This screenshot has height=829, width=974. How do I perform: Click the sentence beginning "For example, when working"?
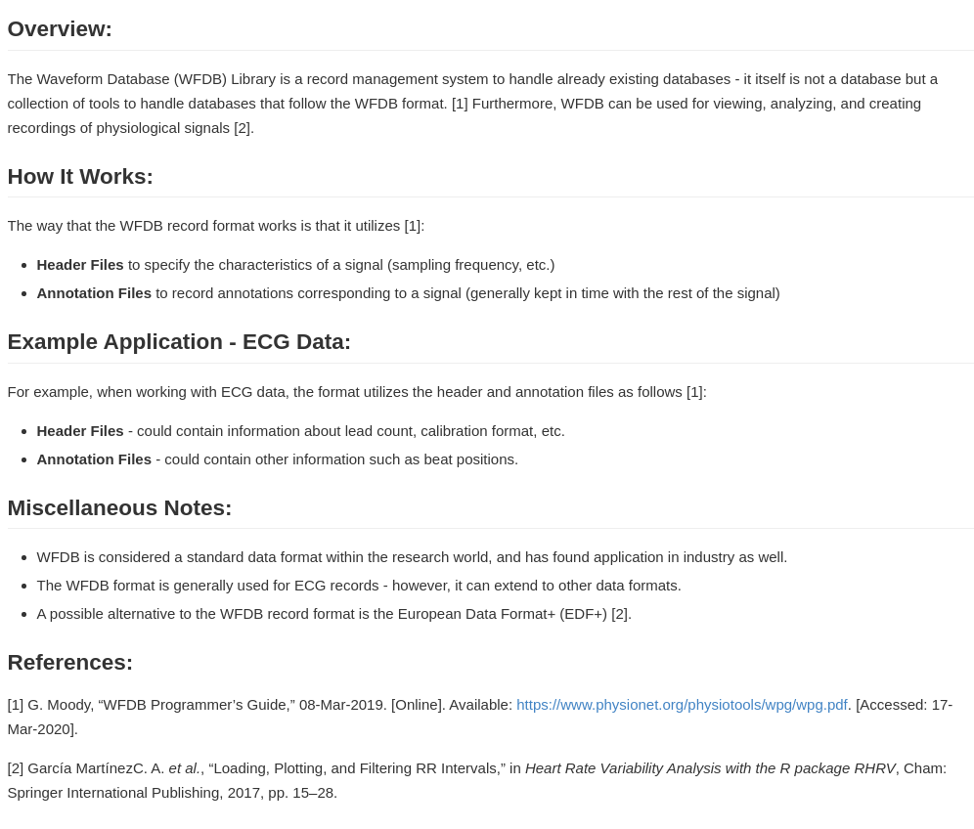point(356,392)
